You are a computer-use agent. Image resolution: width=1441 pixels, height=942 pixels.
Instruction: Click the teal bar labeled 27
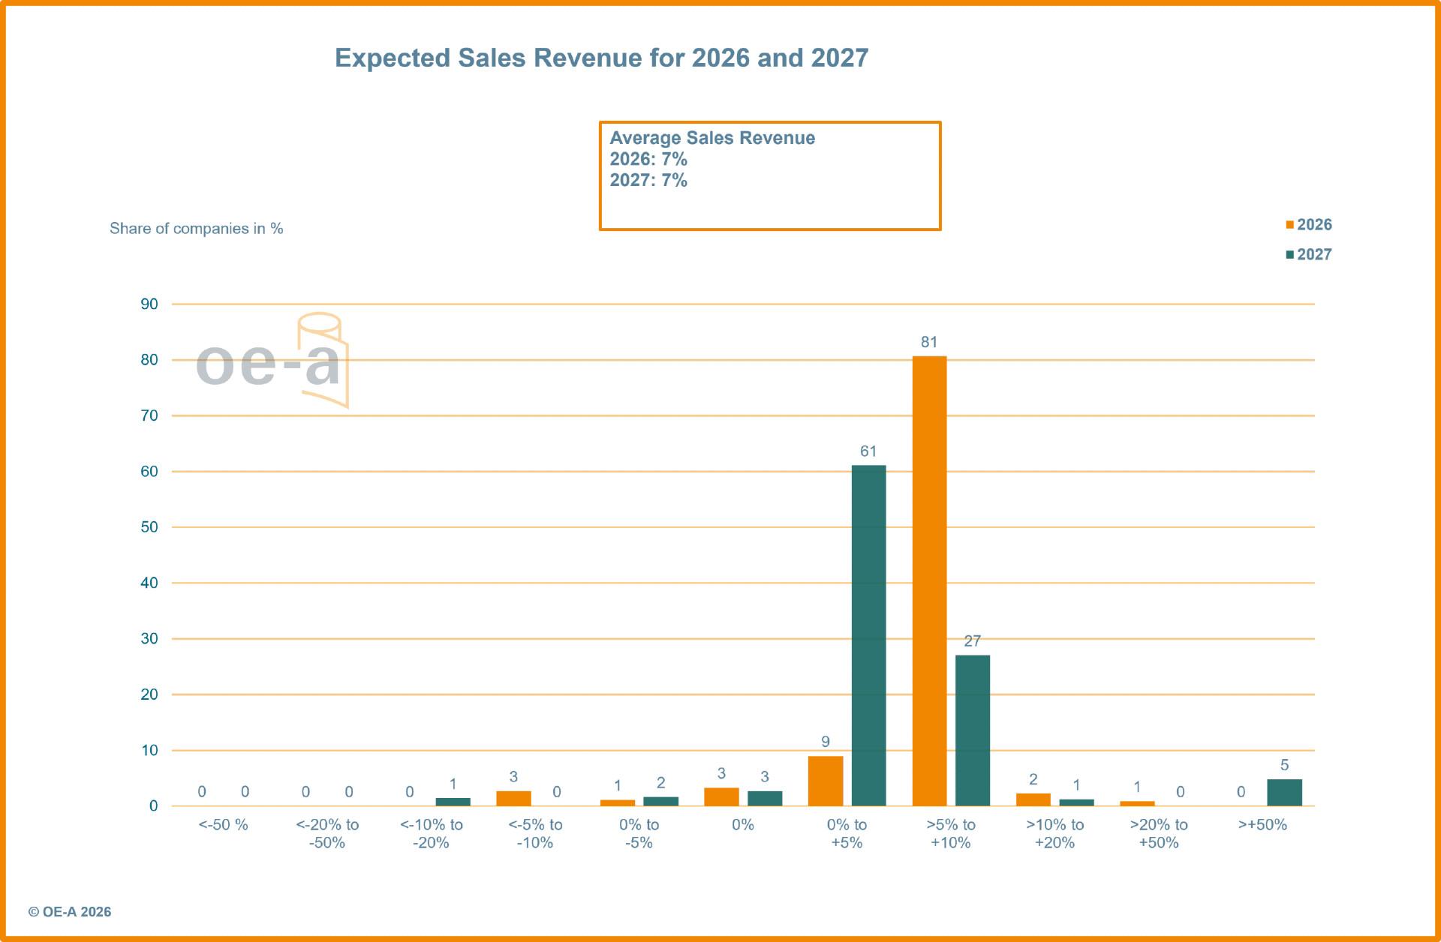[x=973, y=730]
